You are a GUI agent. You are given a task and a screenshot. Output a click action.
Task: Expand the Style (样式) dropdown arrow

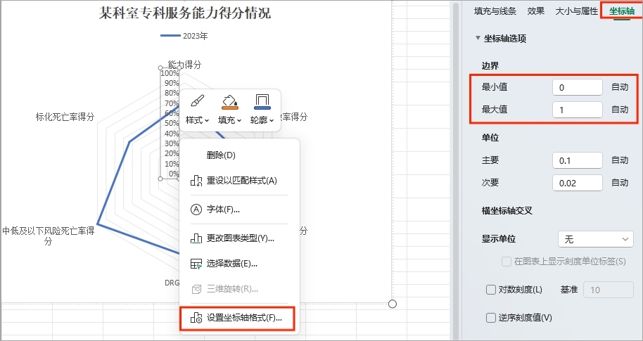pos(206,120)
